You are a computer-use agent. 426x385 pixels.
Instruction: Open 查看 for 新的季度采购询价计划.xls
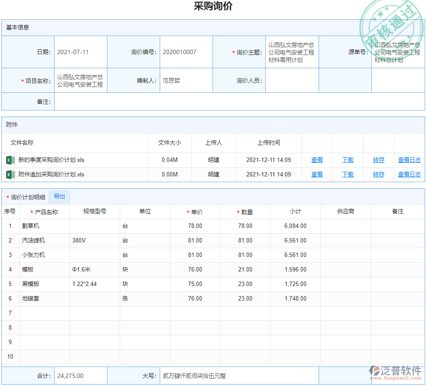pyautogui.click(x=317, y=160)
